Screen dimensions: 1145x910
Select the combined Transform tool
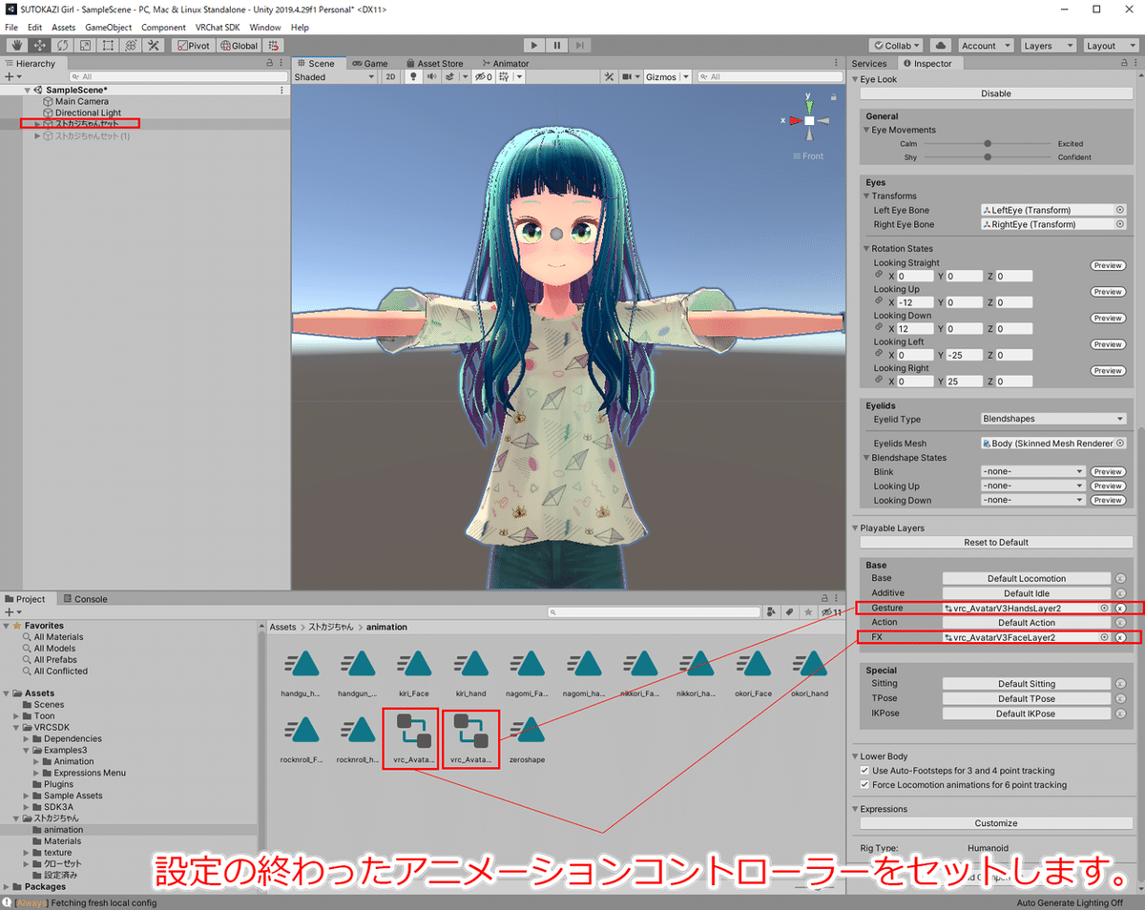131,45
